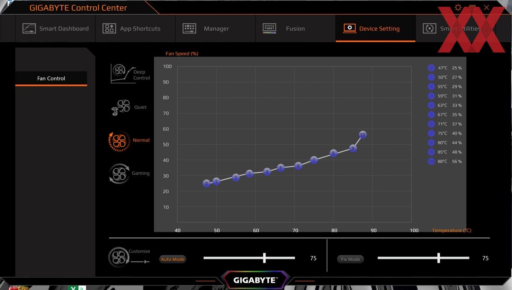Click the Auto Mode slider value 75
The height and width of the screenshot is (290, 512).
click(313, 258)
